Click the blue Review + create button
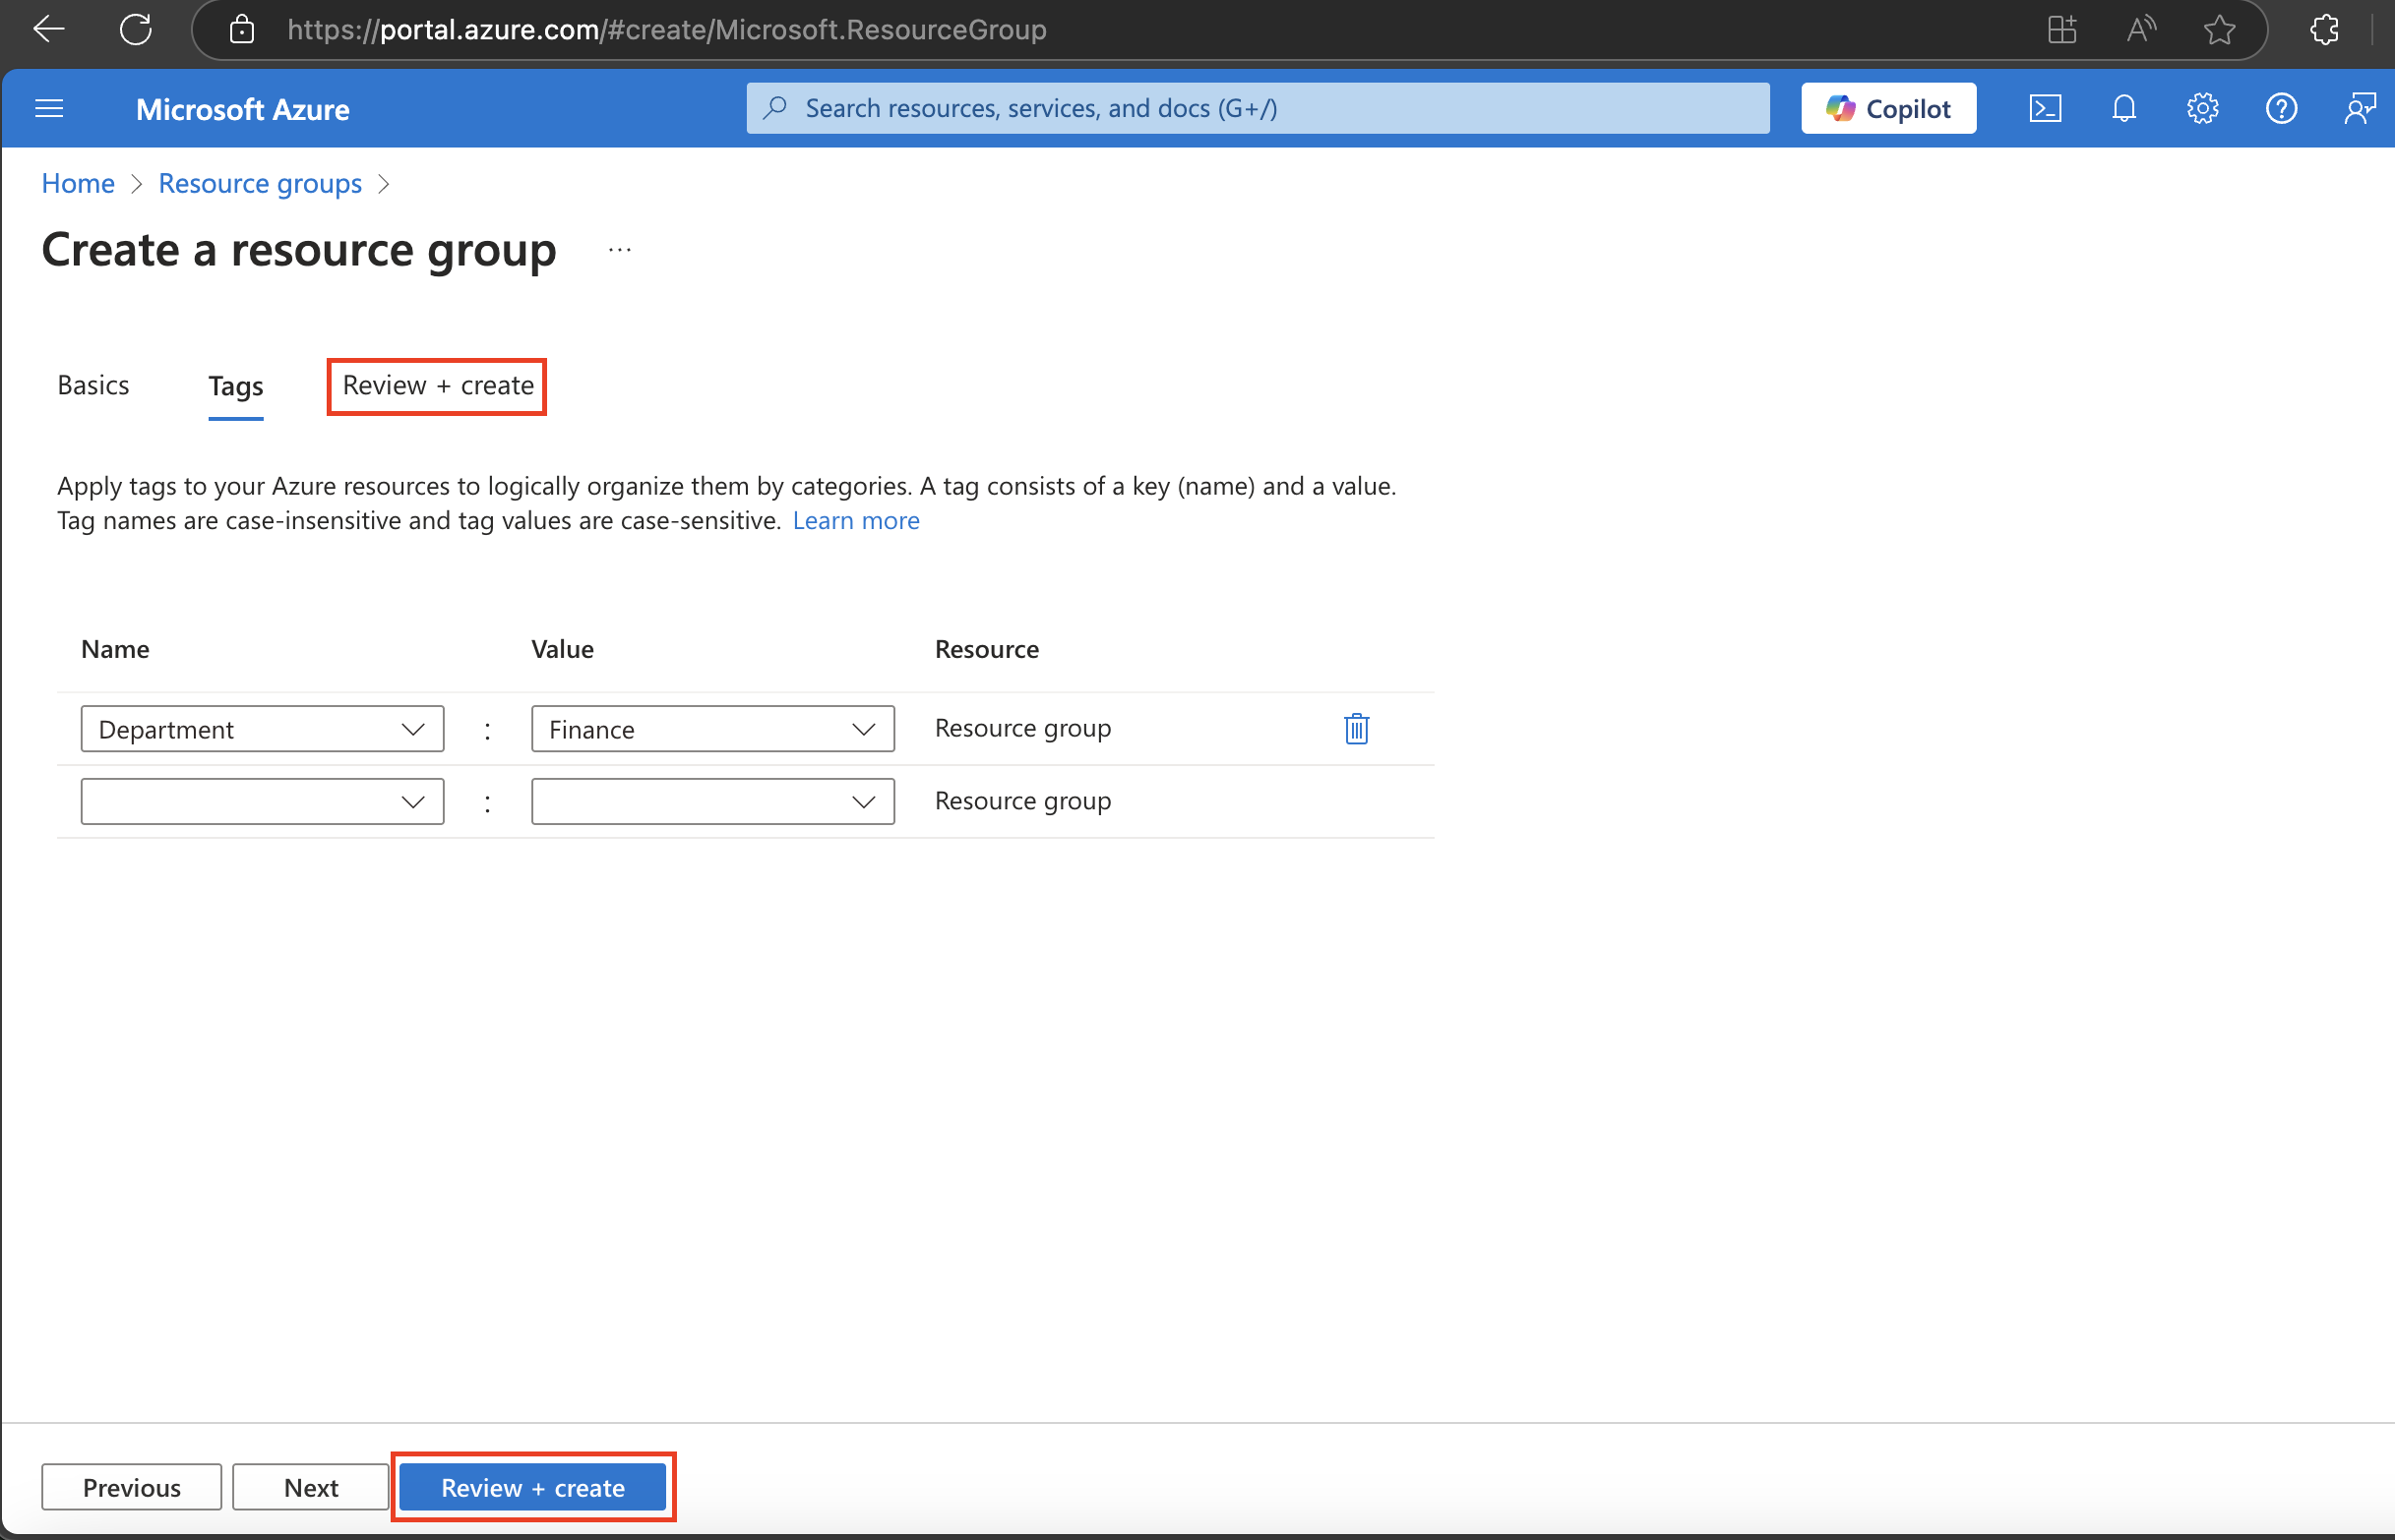 point(532,1487)
